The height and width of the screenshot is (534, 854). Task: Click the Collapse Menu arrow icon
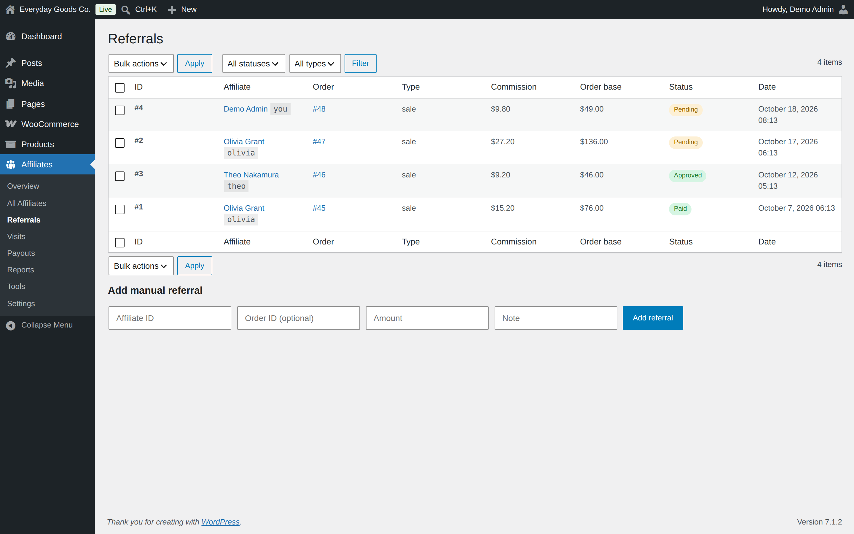pyautogui.click(x=11, y=325)
